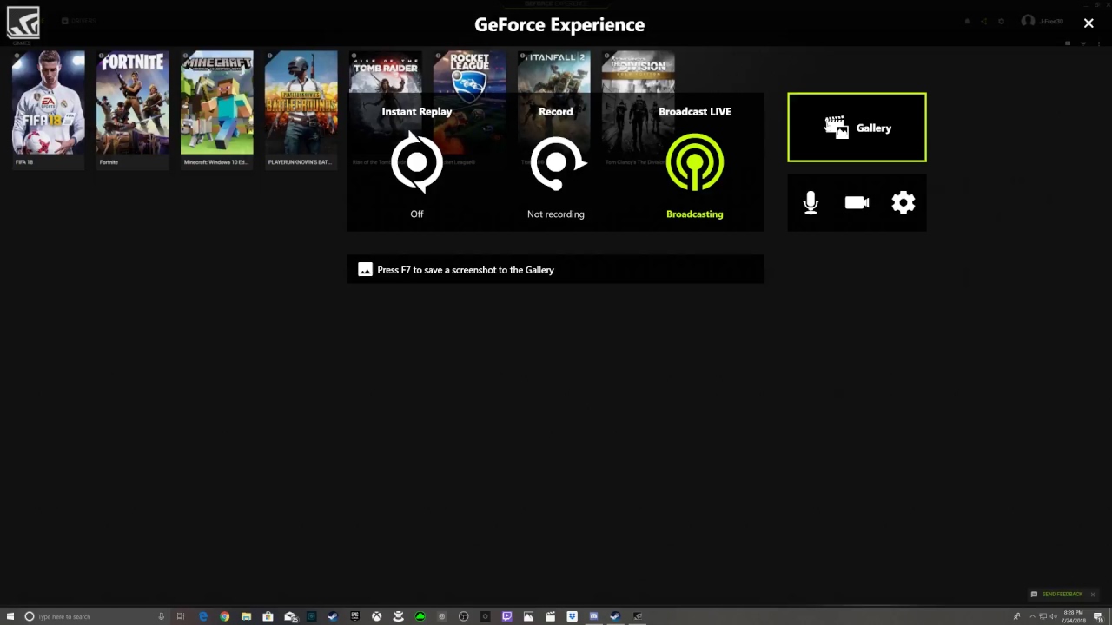
Task: Click the Rocket League cover
Action: (x=470, y=102)
